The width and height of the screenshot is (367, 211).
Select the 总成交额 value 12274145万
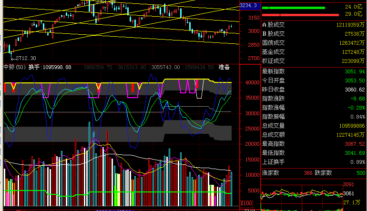[350, 135]
